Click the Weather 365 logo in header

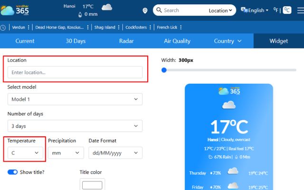pyautogui.click(x=15, y=10)
